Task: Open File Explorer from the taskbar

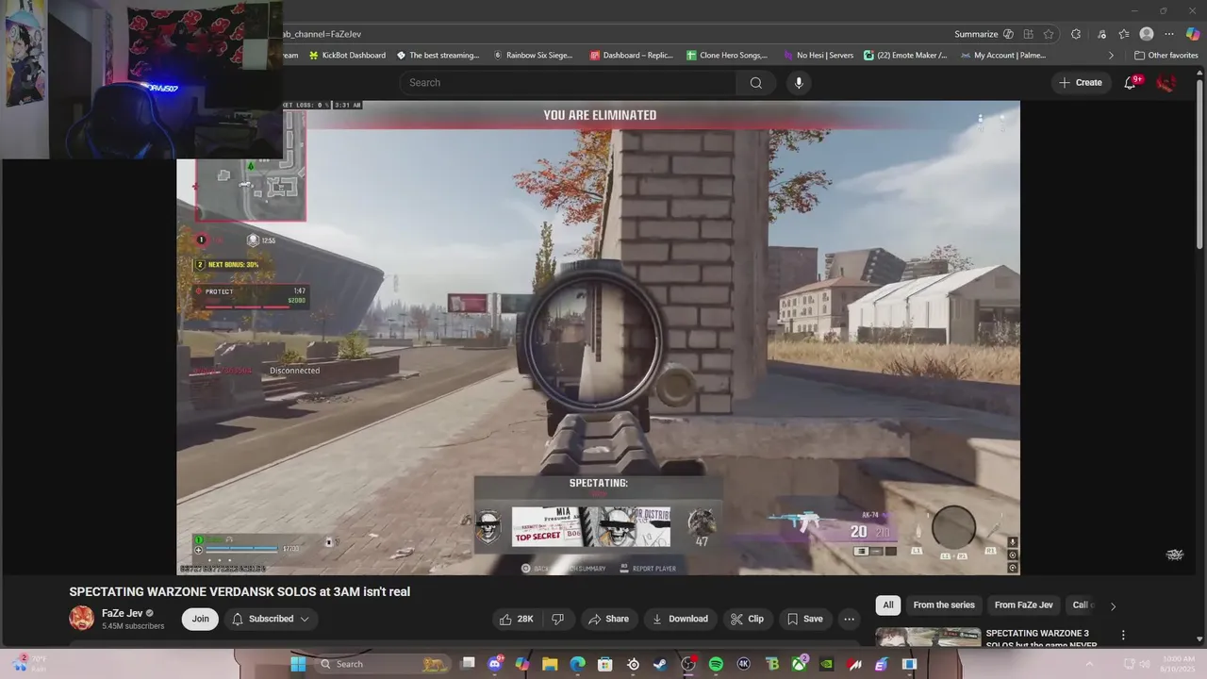Action: (x=550, y=664)
